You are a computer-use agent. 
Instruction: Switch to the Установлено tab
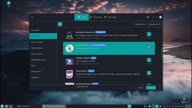[96, 17]
